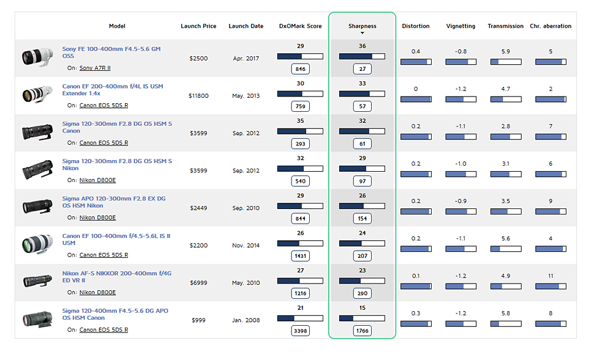The image size is (597, 352).
Task: Click the Canon EF 200-400mm f/4L lens thumbnail
Action: tap(37, 94)
